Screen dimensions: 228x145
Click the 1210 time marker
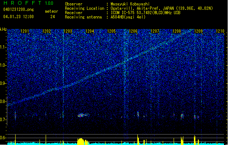click(x=220, y=31)
